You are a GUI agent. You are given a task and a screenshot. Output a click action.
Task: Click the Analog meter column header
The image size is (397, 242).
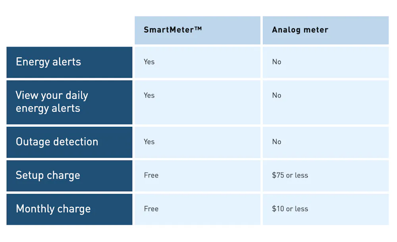[x=326, y=30]
